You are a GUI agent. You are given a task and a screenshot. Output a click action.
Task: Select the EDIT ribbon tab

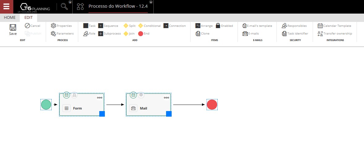tap(28, 18)
